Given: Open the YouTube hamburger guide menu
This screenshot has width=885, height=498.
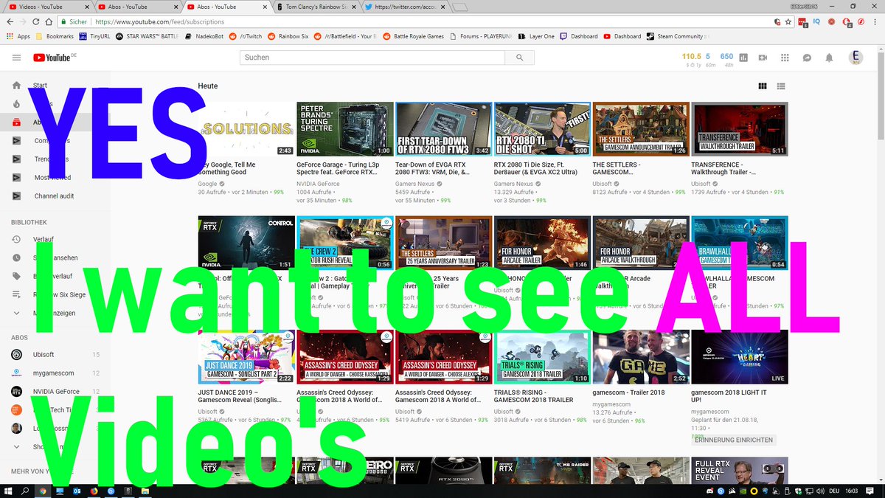Looking at the screenshot, I should [16, 58].
